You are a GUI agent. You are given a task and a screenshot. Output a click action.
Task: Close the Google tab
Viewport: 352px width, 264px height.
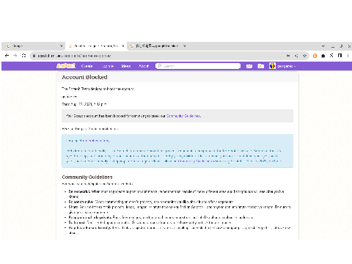tap(61, 46)
